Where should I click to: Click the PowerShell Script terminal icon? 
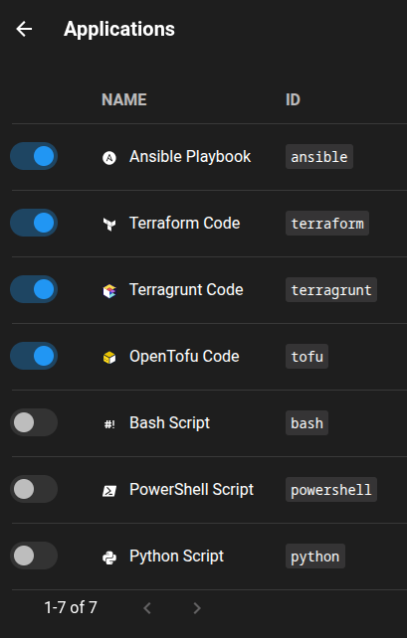pyautogui.click(x=109, y=491)
